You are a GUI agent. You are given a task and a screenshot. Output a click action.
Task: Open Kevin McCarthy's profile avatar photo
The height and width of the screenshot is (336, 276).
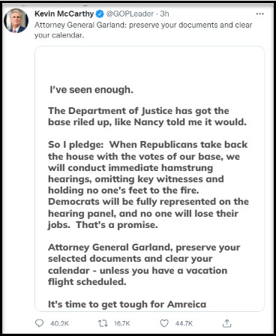coord(16,20)
